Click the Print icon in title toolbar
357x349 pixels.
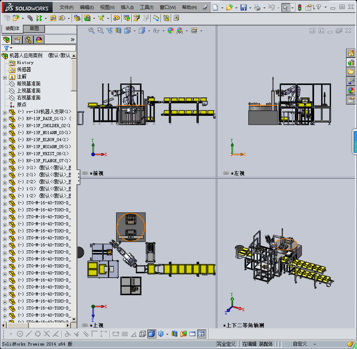(257, 7)
